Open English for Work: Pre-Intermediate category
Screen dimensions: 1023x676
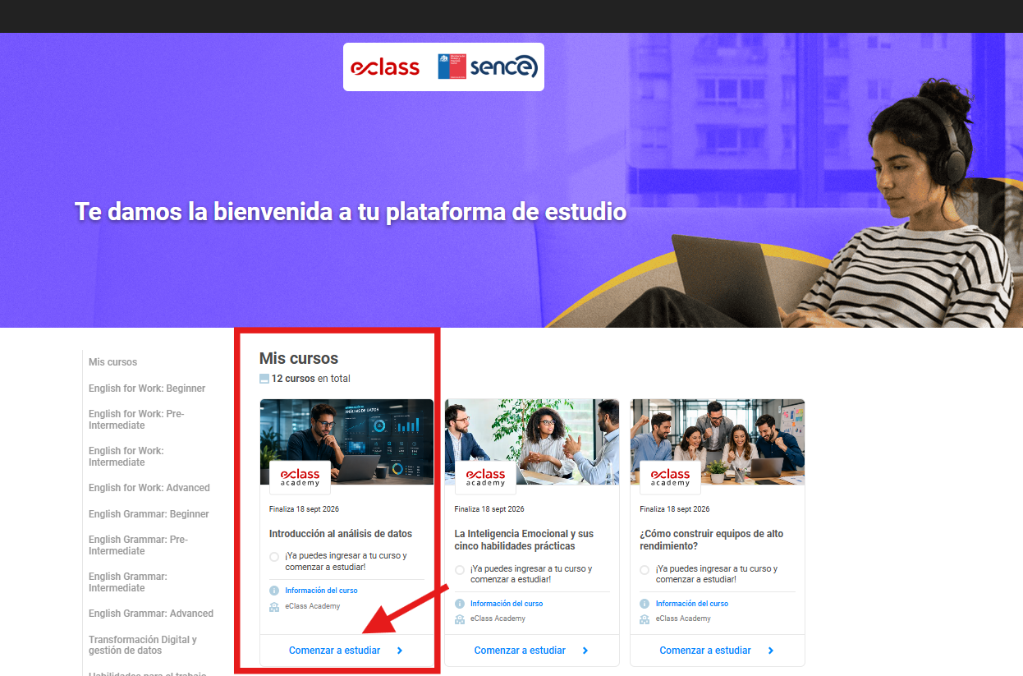136,420
